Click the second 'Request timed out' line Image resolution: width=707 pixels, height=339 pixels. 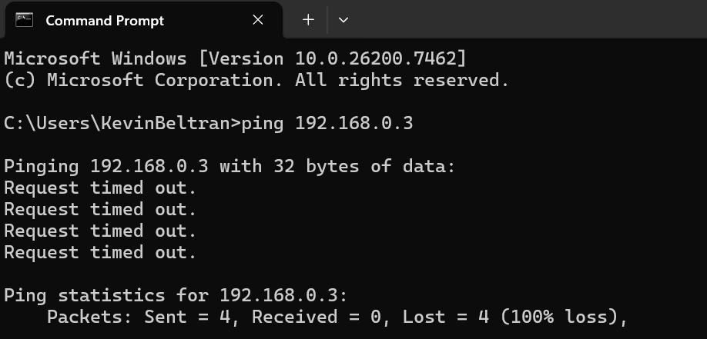click(100, 209)
